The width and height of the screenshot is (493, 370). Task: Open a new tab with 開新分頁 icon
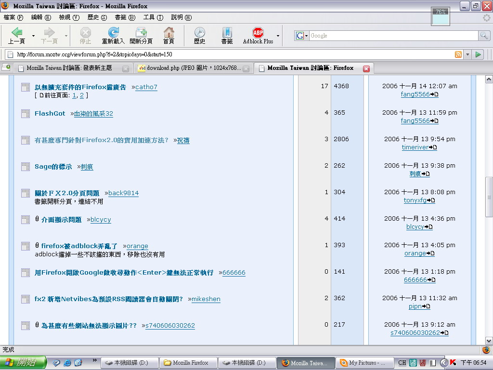(x=141, y=33)
